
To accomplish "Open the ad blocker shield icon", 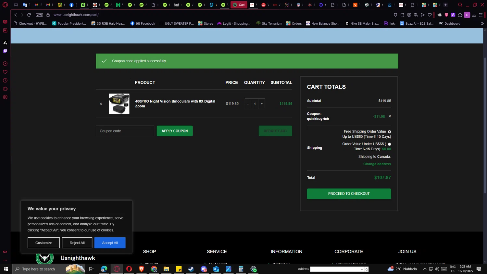I will click(x=409, y=15).
